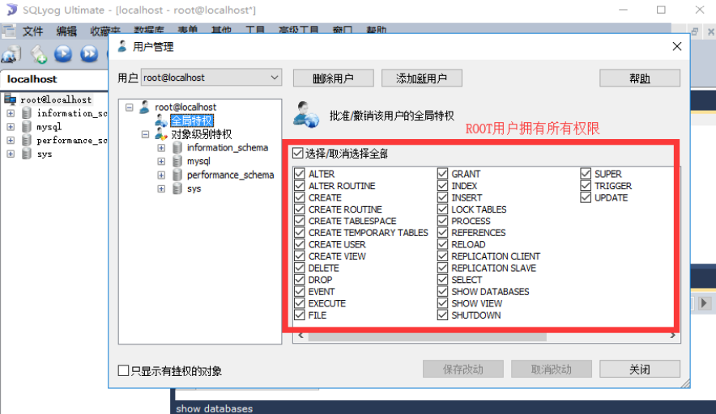This screenshot has width=716, height=414.
Task: Uncheck the GRANT privilege checkbox
Action: coord(442,174)
